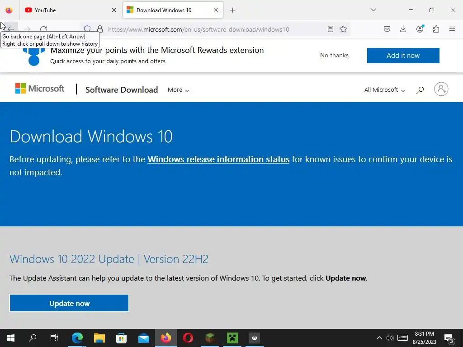
Task: Open the tracking protection shield icon
Action: pos(87,29)
